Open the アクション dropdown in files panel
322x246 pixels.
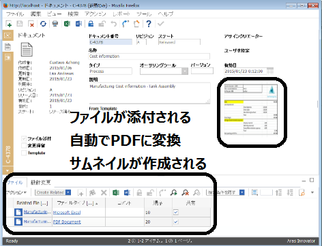pos(16,192)
